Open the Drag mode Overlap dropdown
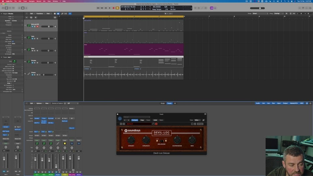 pos(278,13)
